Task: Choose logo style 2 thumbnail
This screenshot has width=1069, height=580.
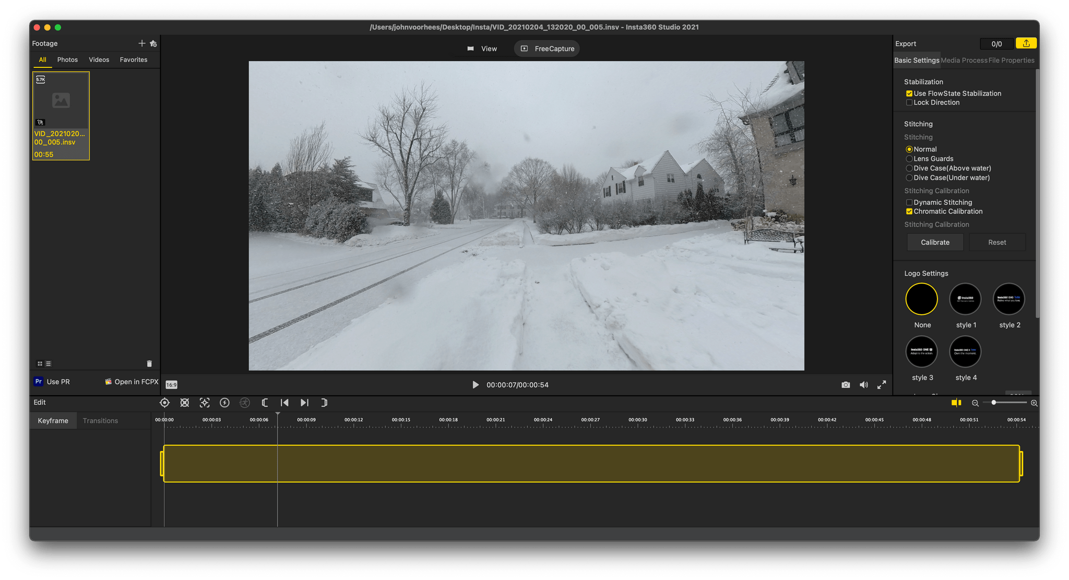Action: (x=1009, y=299)
